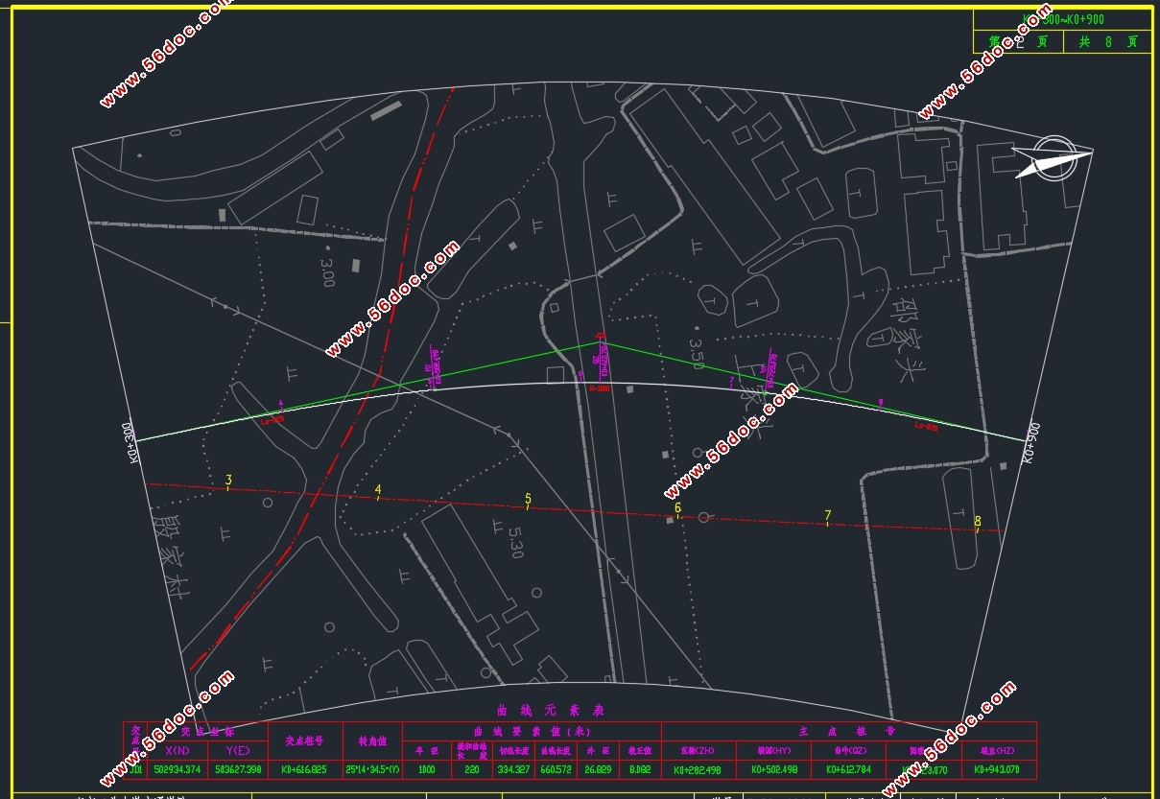
Task: Click the '8.082' correction value
Action: pyautogui.click(x=640, y=769)
